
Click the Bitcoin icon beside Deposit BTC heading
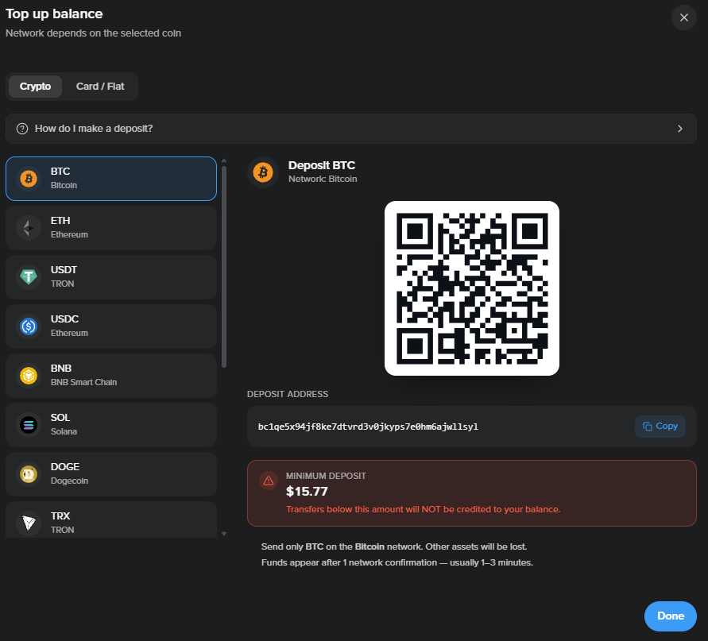263,172
